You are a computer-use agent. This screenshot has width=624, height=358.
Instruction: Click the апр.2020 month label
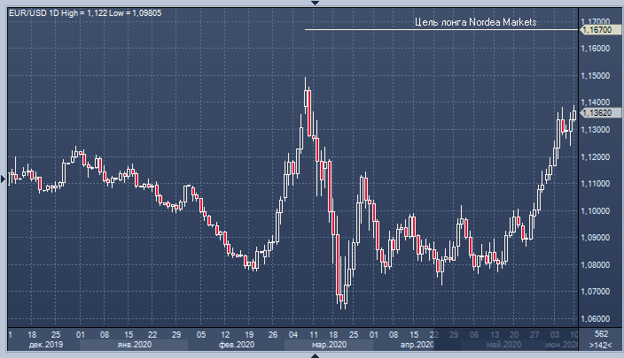click(415, 345)
